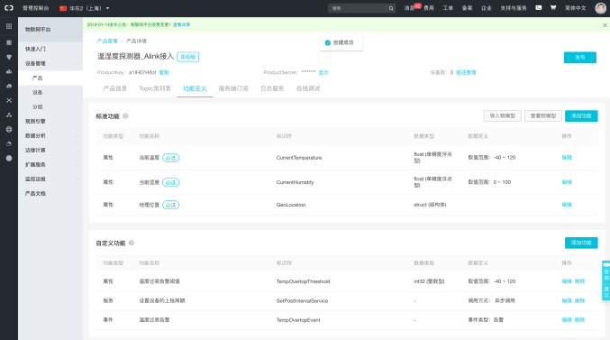The width and height of the screenshot is (610, 340).
Task: Open the products grid icon in the left rail
Action: click(9, 26)
